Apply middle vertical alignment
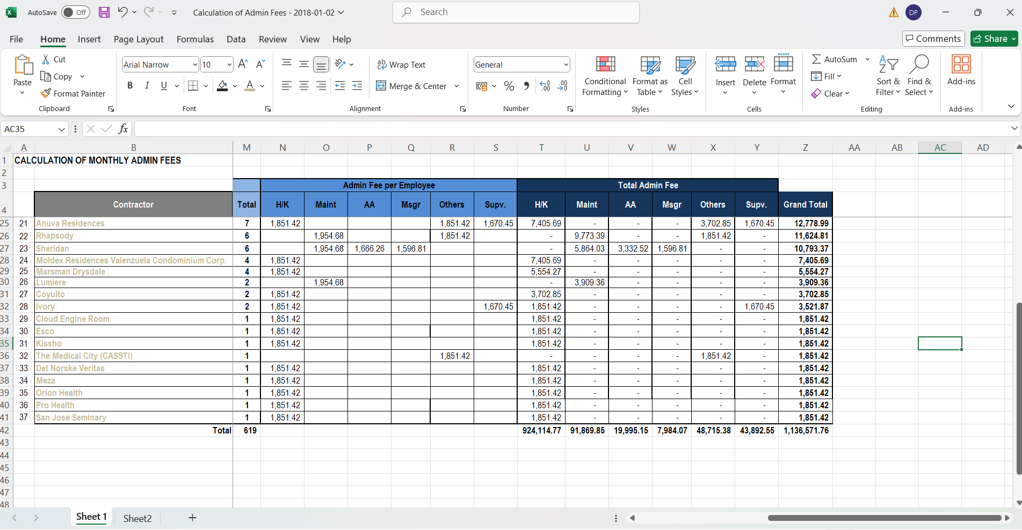 [x=304, y=64]
